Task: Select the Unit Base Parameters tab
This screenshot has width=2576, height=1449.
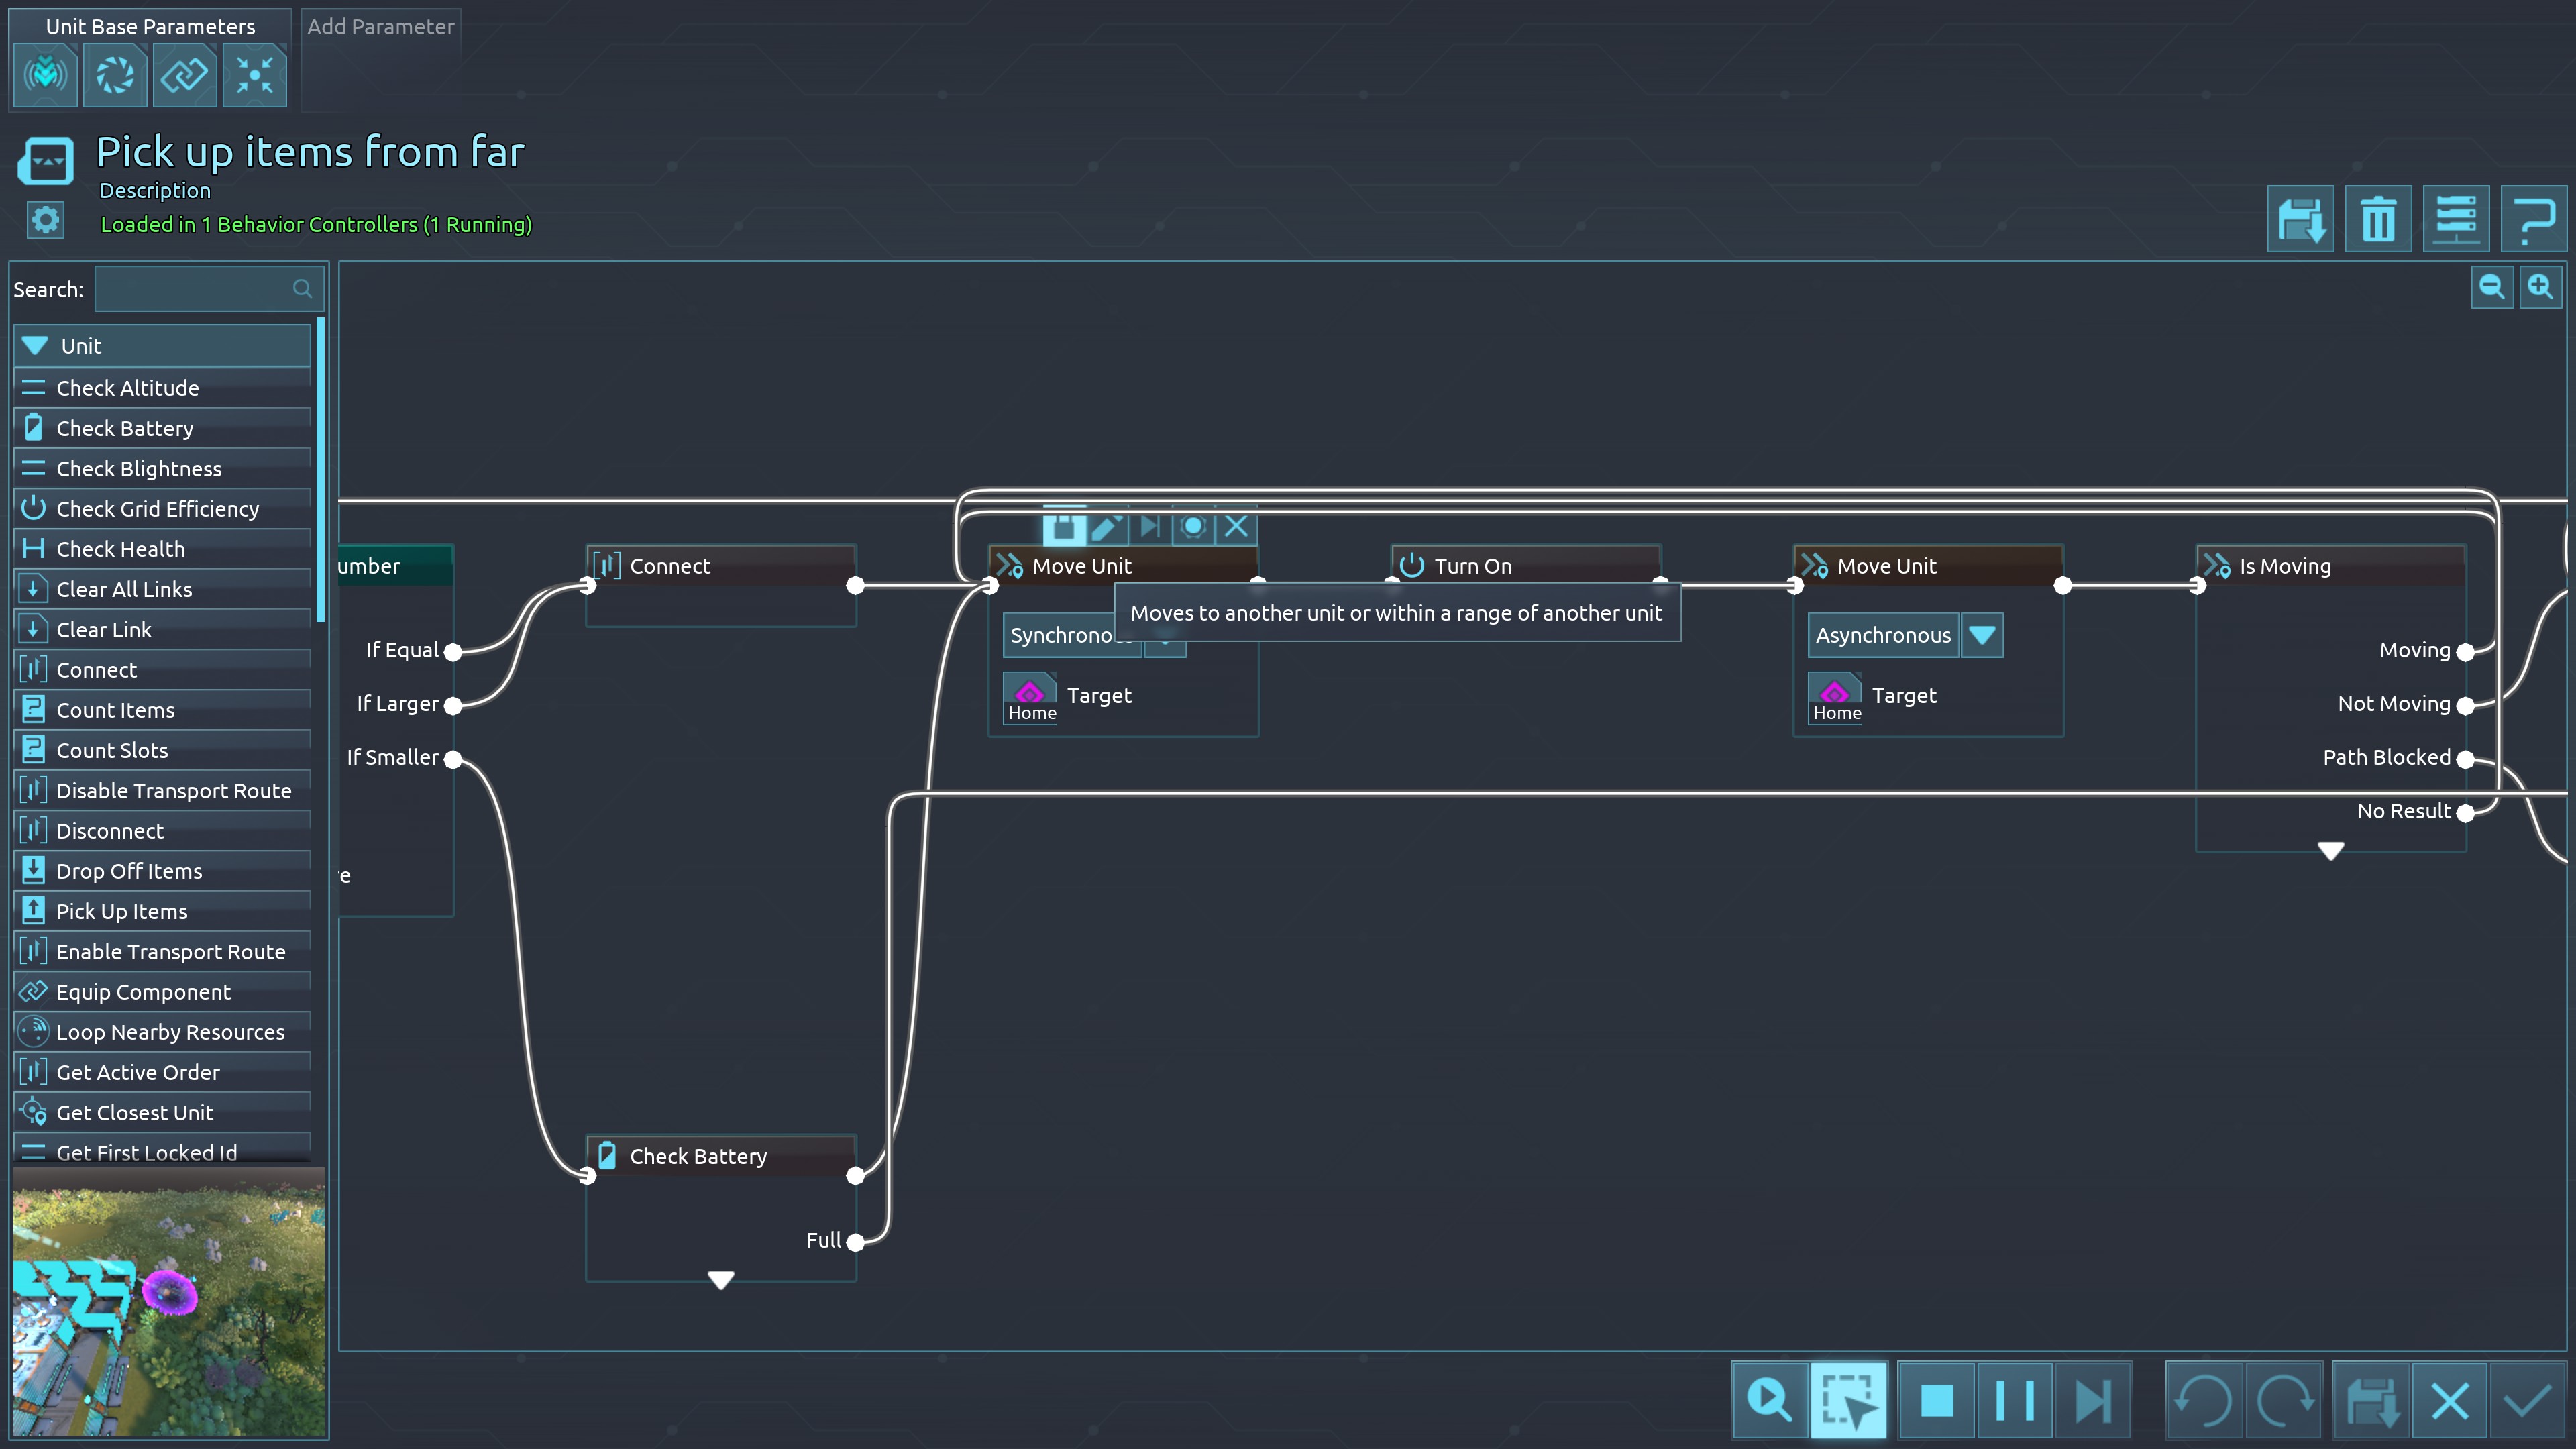Action: [150, 27]
